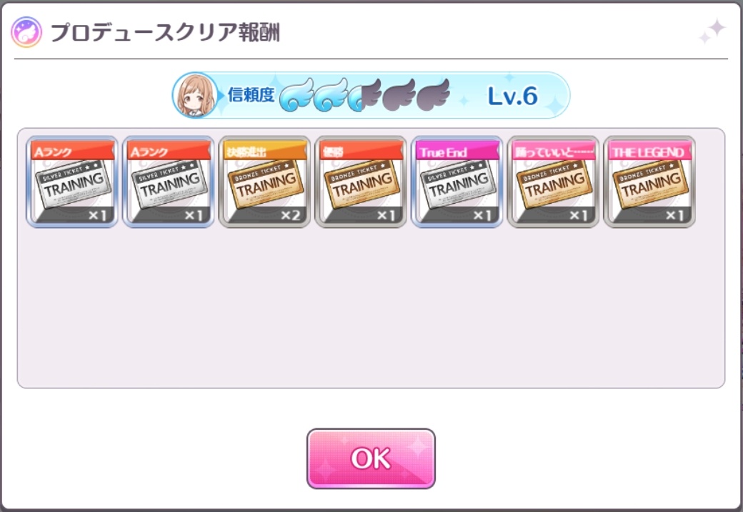Click the half-filled third trust wing
Image resolution: width=743 pixels, height=512 pixels.
pyautogui.click(x=365, y=95)
